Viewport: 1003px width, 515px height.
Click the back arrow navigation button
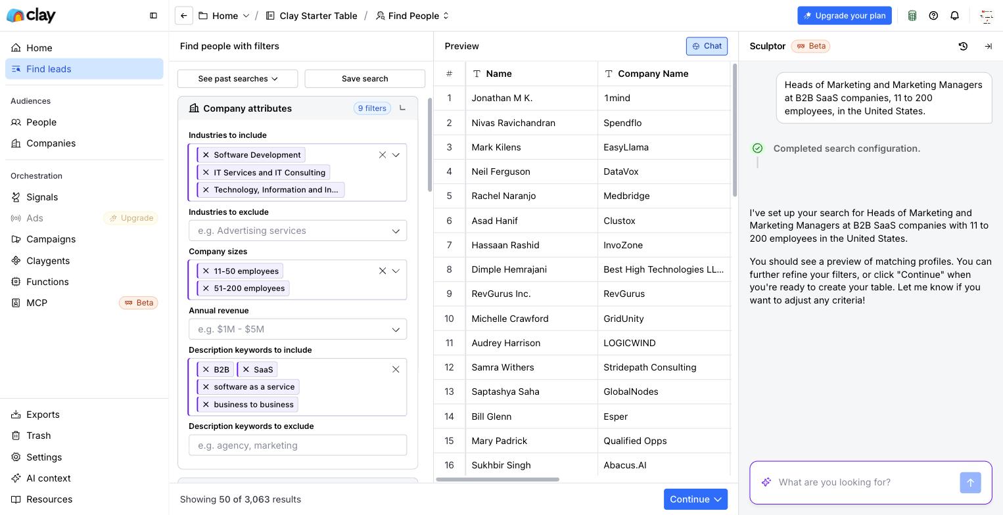(x=184, y=16)
